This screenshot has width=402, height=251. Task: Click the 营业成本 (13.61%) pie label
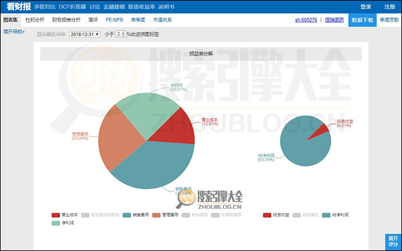tap(210, 121)
